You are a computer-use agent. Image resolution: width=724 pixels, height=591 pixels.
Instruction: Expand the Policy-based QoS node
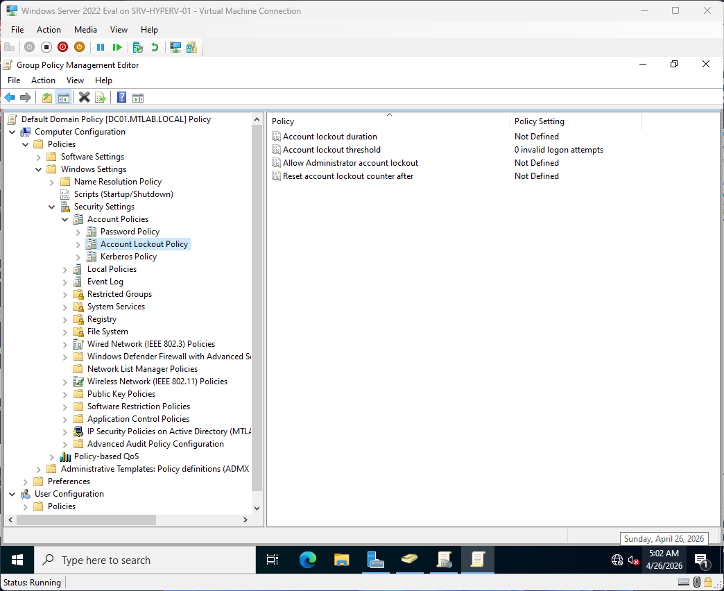(x=52, y=456)
